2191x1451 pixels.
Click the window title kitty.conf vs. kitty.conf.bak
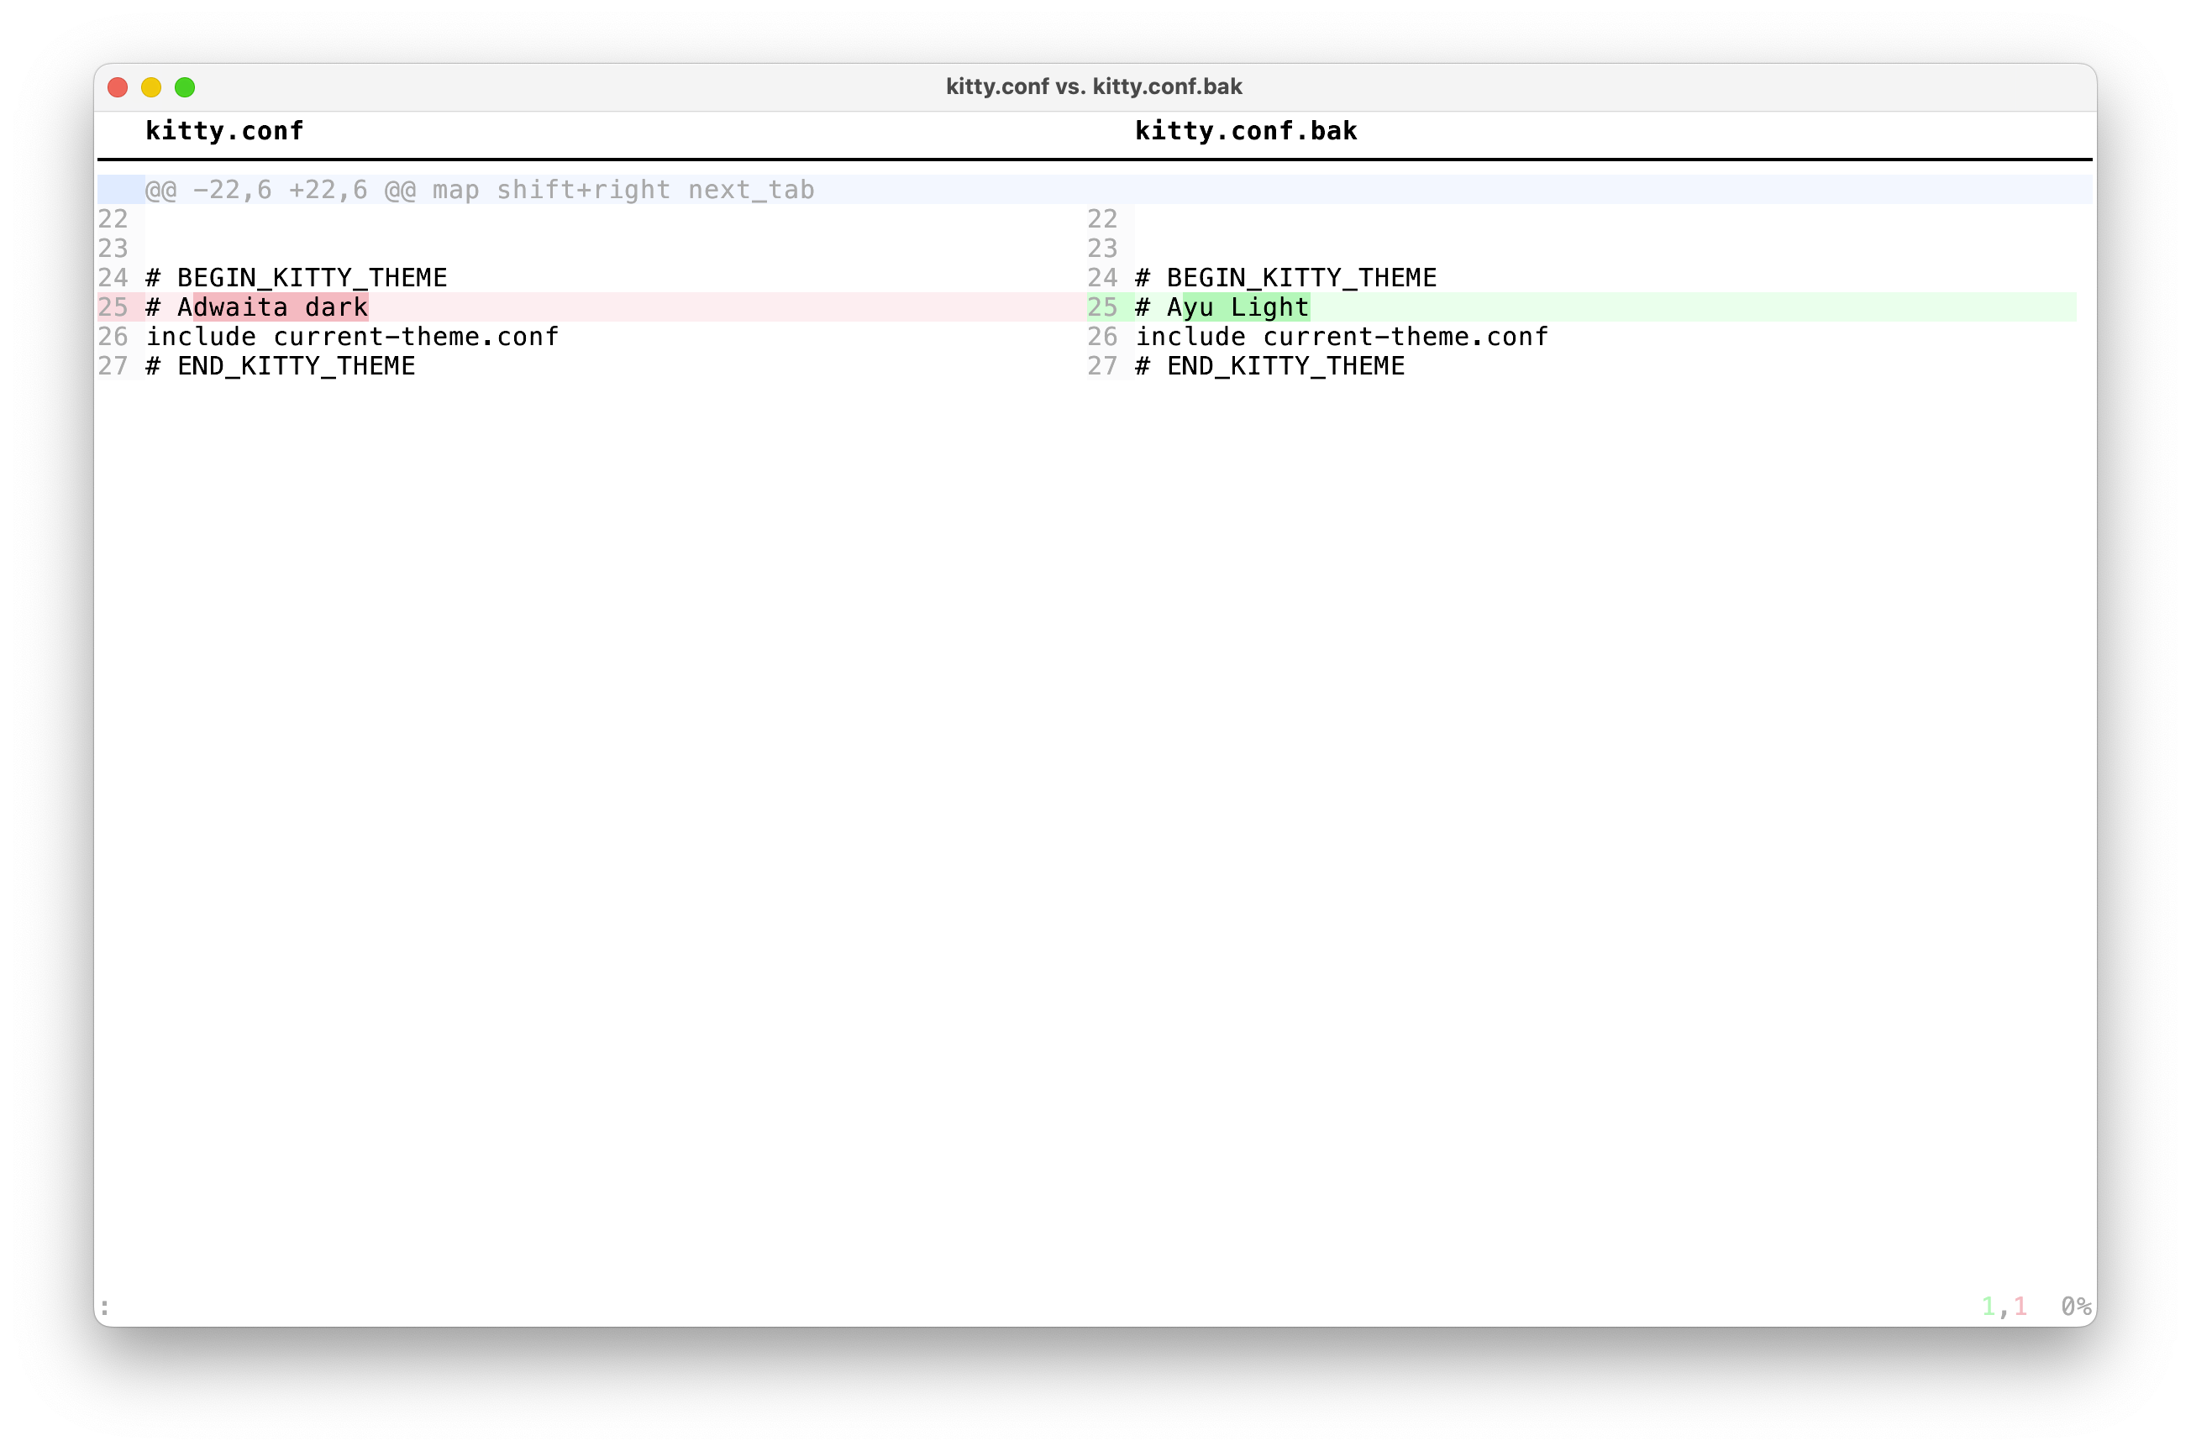pyautogui.click(x=1093, y=87)
